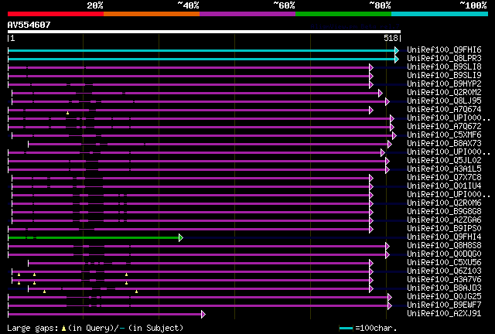Click the UniRef100_B8AJD3 label

click(x=444, y=288)
